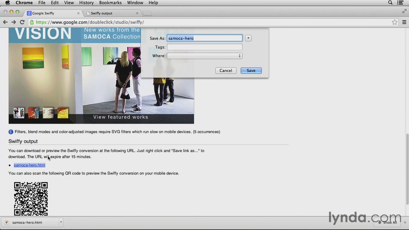Viewport: 409px width, 230px height.
Task: Click View featured works banner text
Action: click(120, 117)
